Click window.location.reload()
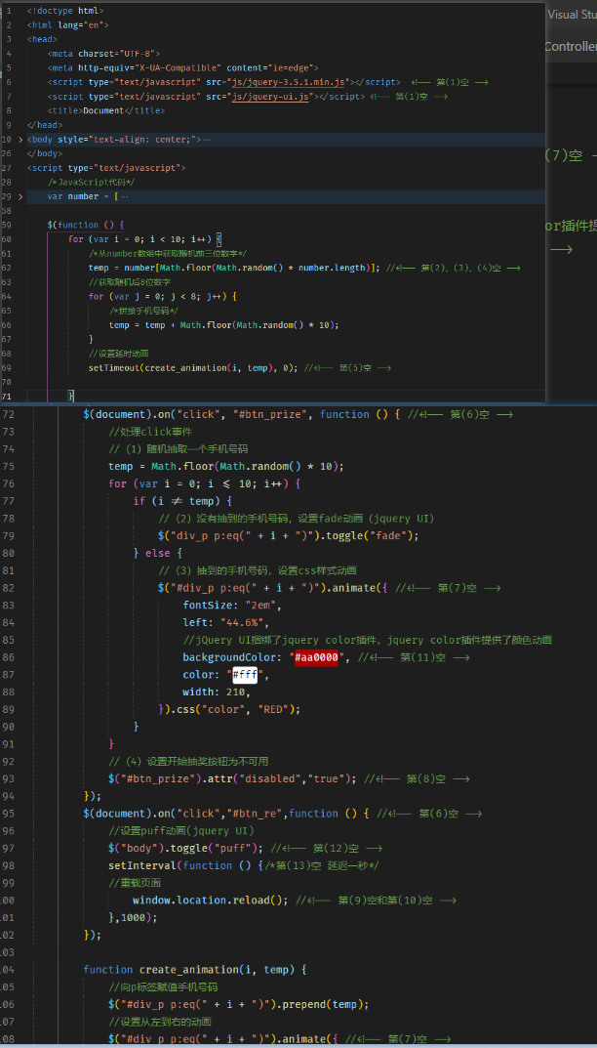597x1048 pixels. coord(211,901)
